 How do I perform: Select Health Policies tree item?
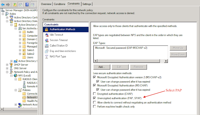[x=32, y=101]
